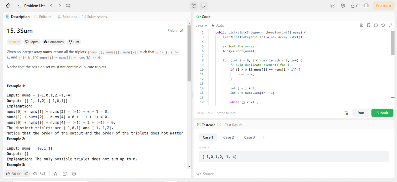397x182 pixels.
Task: Click the 'continue;' code line
Action: (x=246, y=74)
